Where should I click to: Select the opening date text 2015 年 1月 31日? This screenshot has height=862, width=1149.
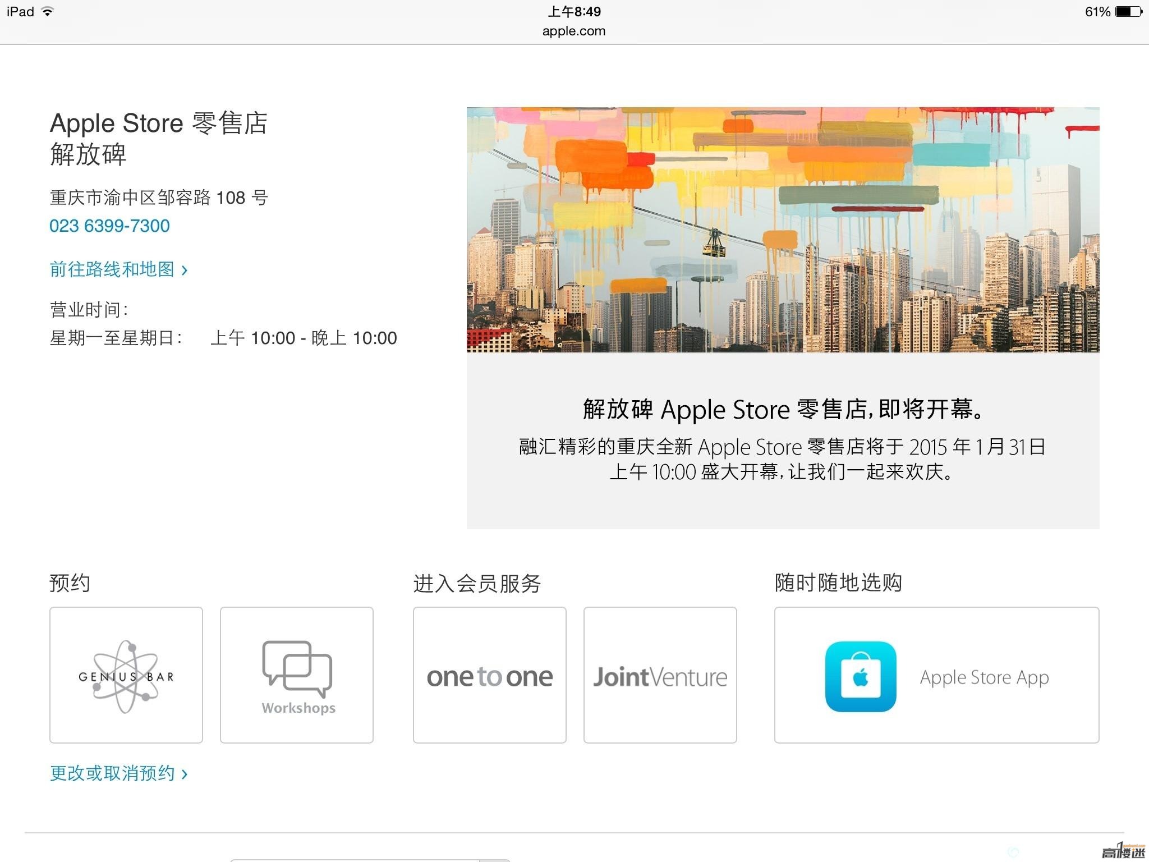tap(977, 447)
